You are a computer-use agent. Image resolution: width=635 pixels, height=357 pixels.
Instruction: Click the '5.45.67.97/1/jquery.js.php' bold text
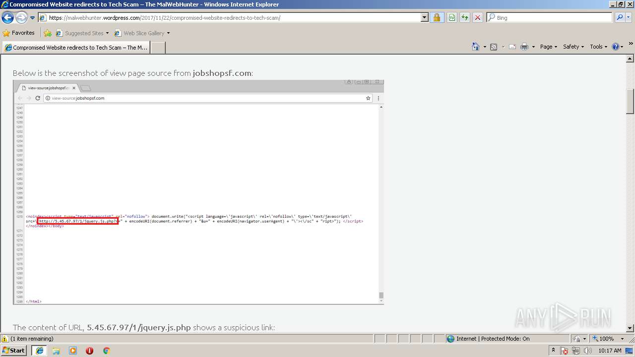click(139, 328)
